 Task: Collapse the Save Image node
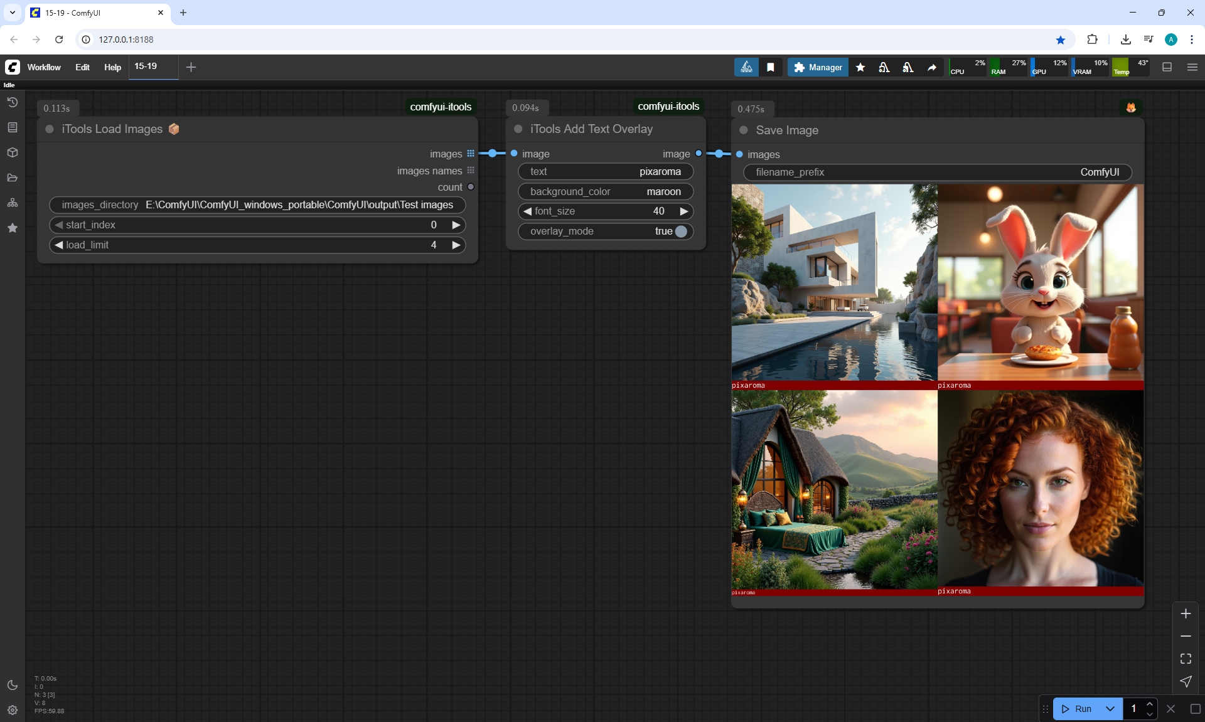tap(744, 130)
